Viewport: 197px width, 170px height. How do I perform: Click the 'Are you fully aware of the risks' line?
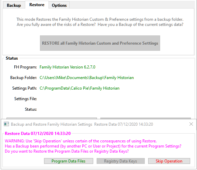[100, 25]
